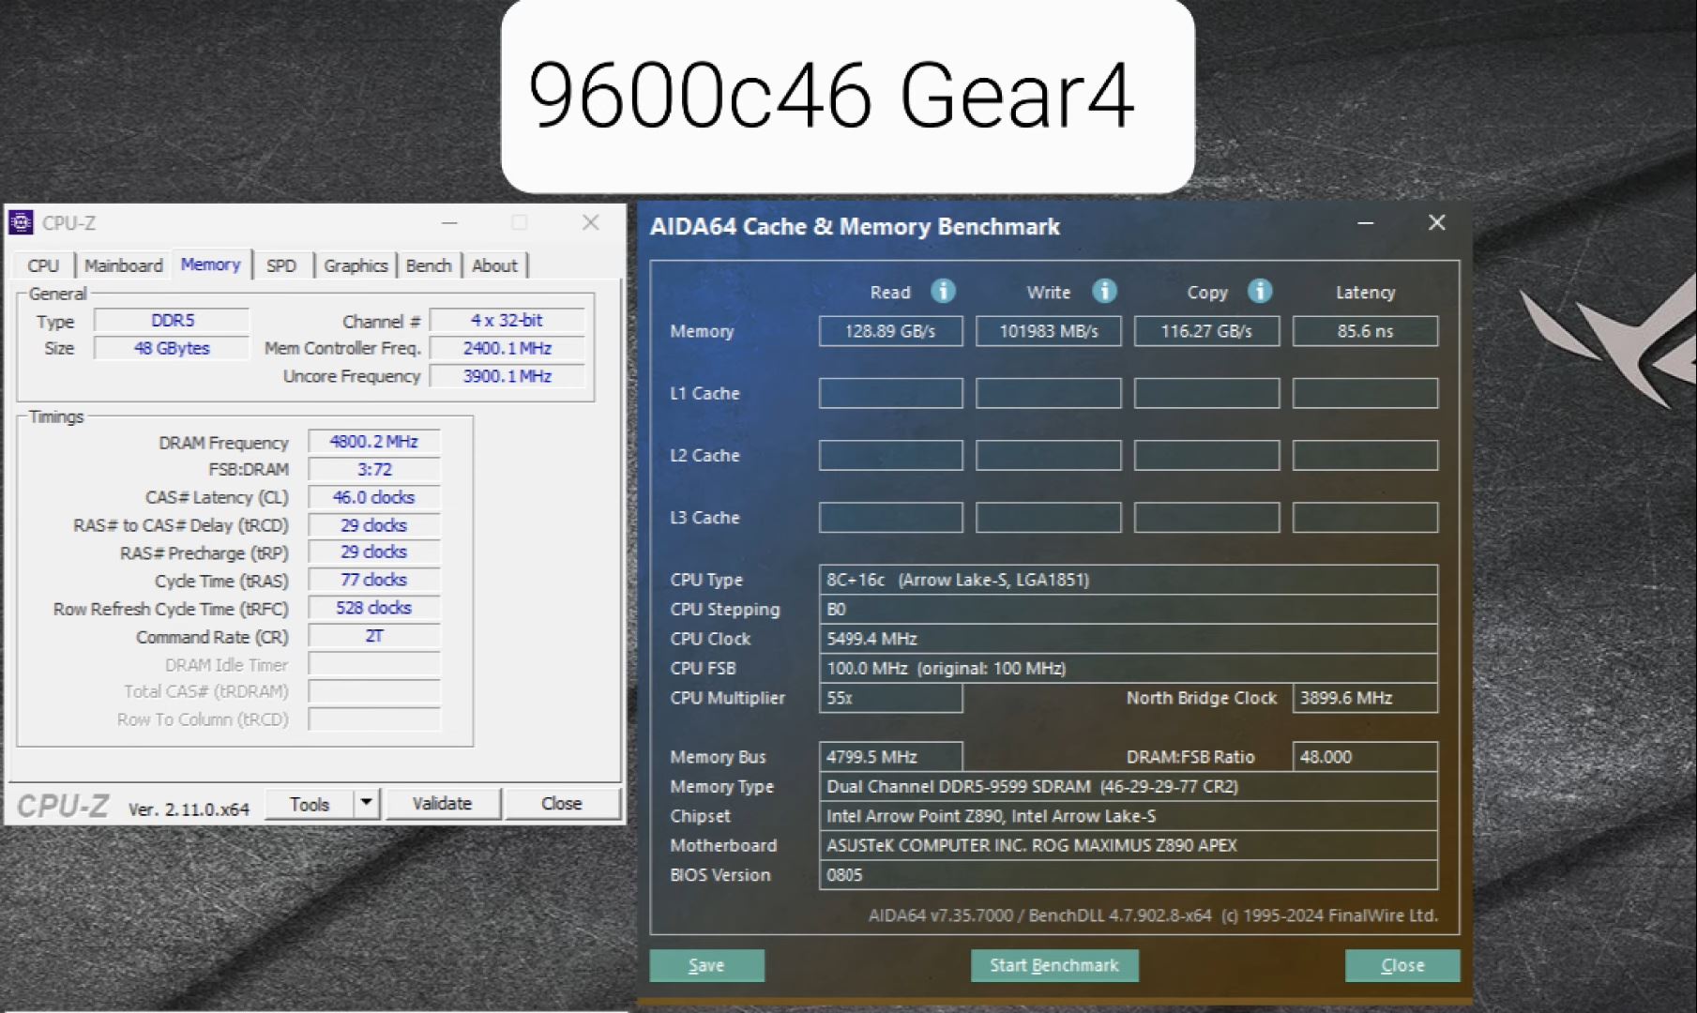1697x1013 pixels.
Task: Open the DRAM Frequency field showing 4800.2 MHz
Action: 372,441
